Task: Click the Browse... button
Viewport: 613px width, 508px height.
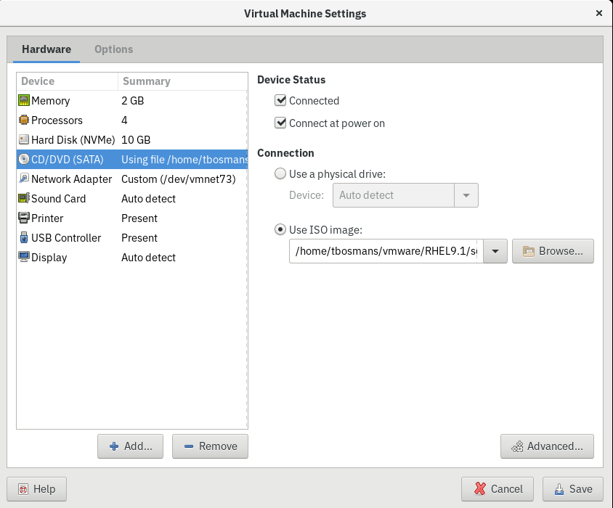Action: (553, 251)
